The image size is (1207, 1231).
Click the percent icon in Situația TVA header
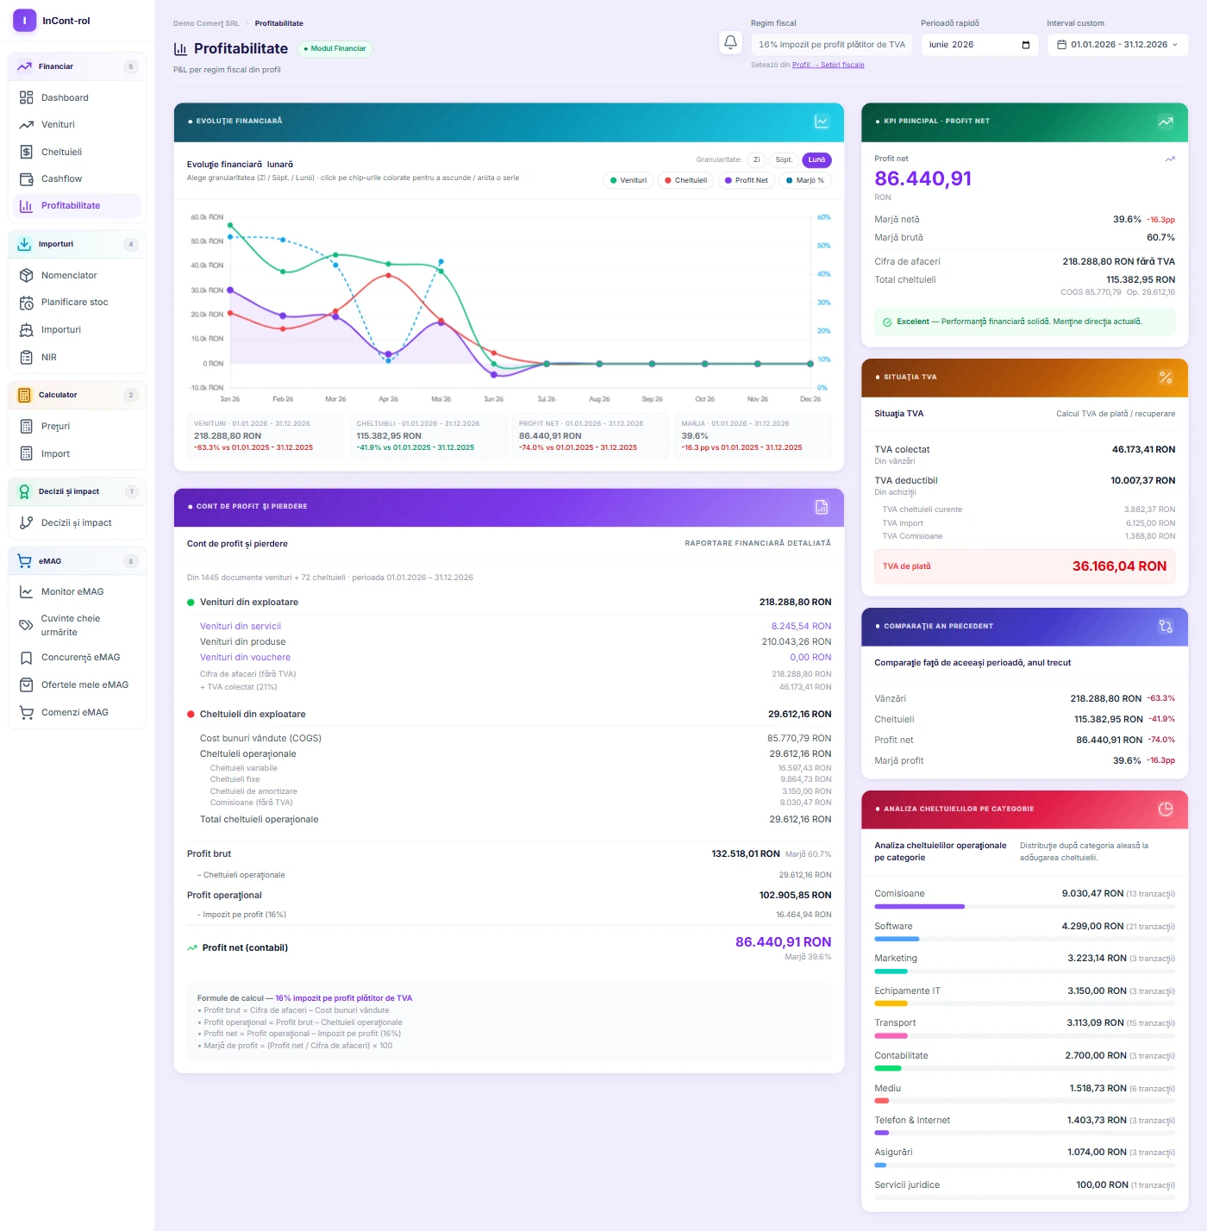pos(1166,378)
